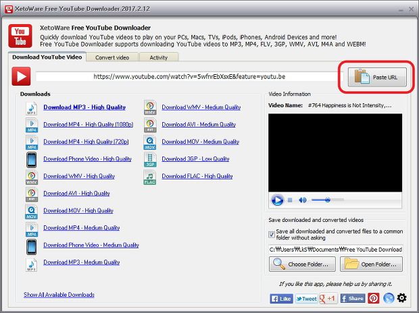Image resolution: width=419 pixels, height=313 pixels.
Task: Click the MP4 1080p file icon
Action: (32, 125)
